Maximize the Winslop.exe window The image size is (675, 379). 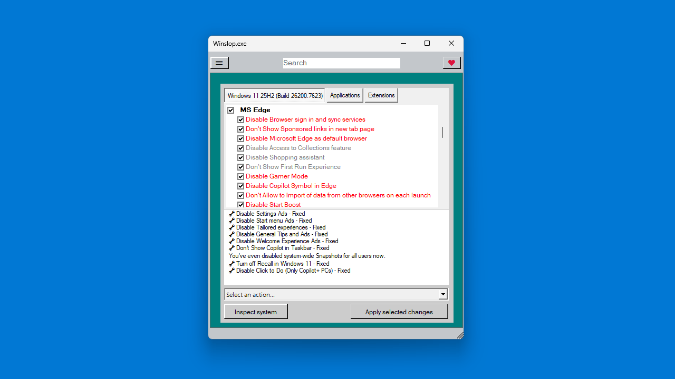coord(427,44)
